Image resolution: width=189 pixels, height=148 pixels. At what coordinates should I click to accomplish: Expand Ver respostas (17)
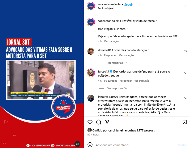click(x=117, y=63)
